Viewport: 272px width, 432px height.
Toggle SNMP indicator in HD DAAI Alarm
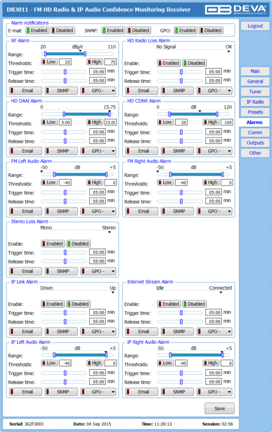click(61, 151)
